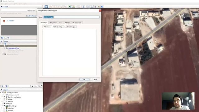Click the copy search results icon
The image size is (199, 112).
pos(5,38)
